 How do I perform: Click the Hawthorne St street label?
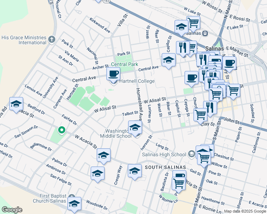pos(213,200)
